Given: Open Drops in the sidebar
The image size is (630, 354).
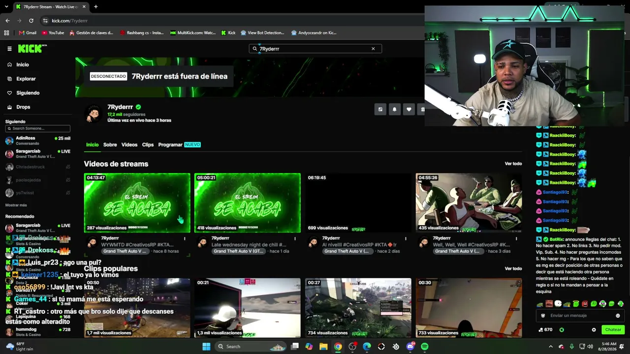Looking at the screenshot, I should (19, 107).
